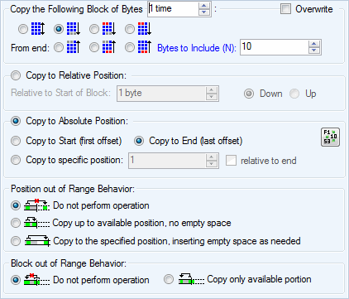The width and height of the screenshot is (349, 299).
Task: Enable the Overwrite checkbox
Action: [x=285, y=9]
